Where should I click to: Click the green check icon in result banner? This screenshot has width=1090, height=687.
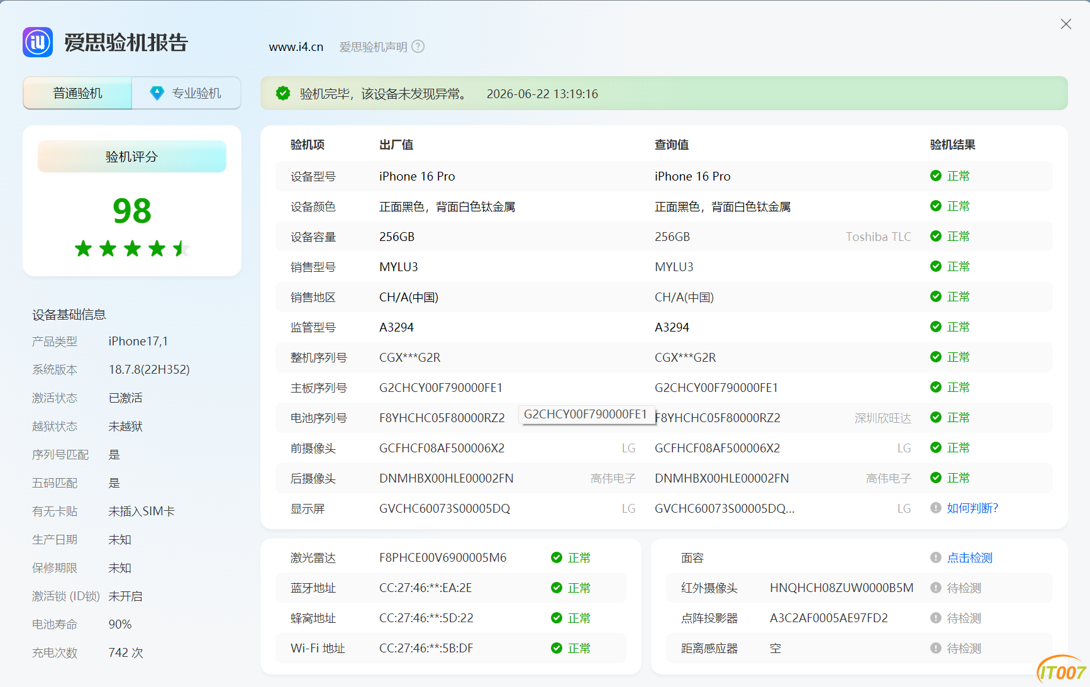[x=283, y=94]
